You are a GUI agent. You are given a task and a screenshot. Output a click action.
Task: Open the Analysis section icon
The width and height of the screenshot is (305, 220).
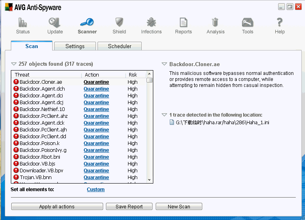tap(215, 22)
